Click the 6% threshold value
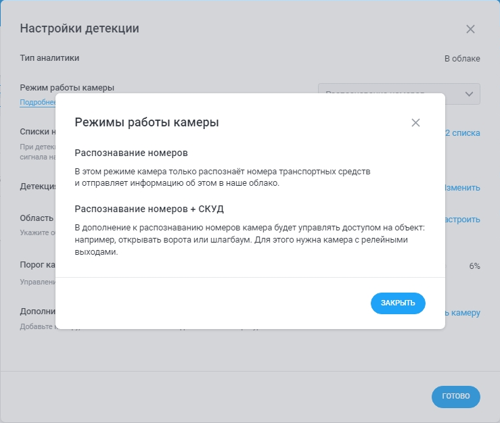Viewport: 500px width, 423px height. coord(474,266)
